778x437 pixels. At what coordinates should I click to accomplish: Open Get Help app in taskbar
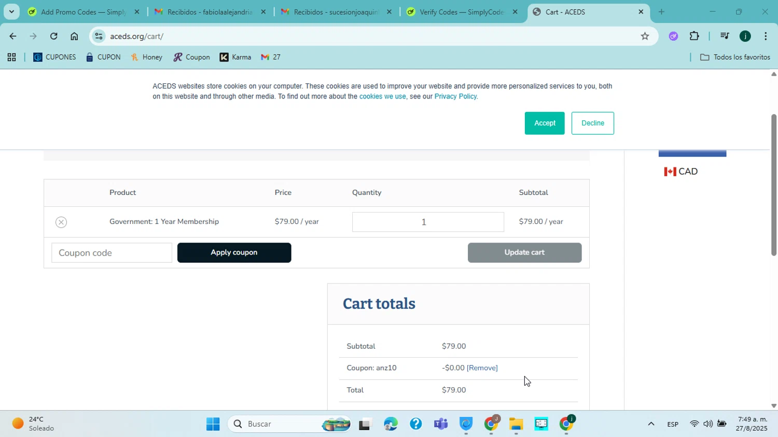[415, 424]
